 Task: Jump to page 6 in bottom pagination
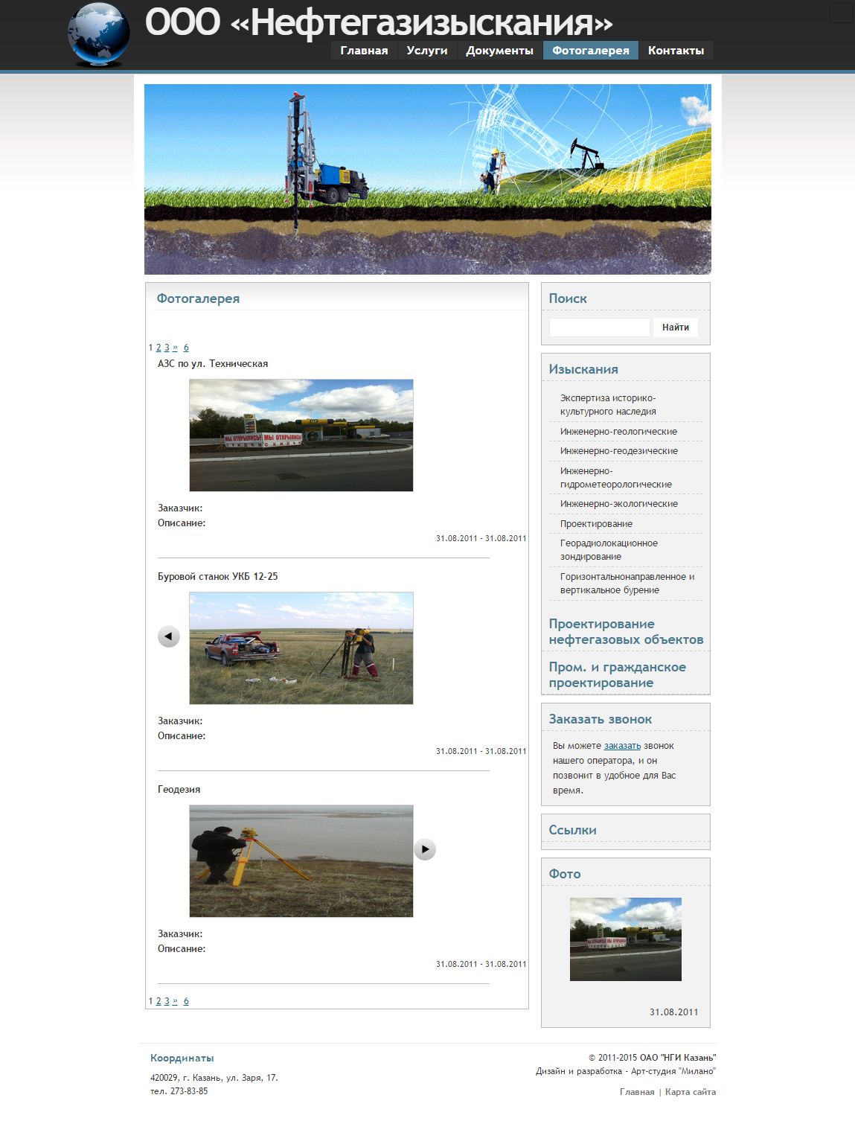[x=186, y=1001]
